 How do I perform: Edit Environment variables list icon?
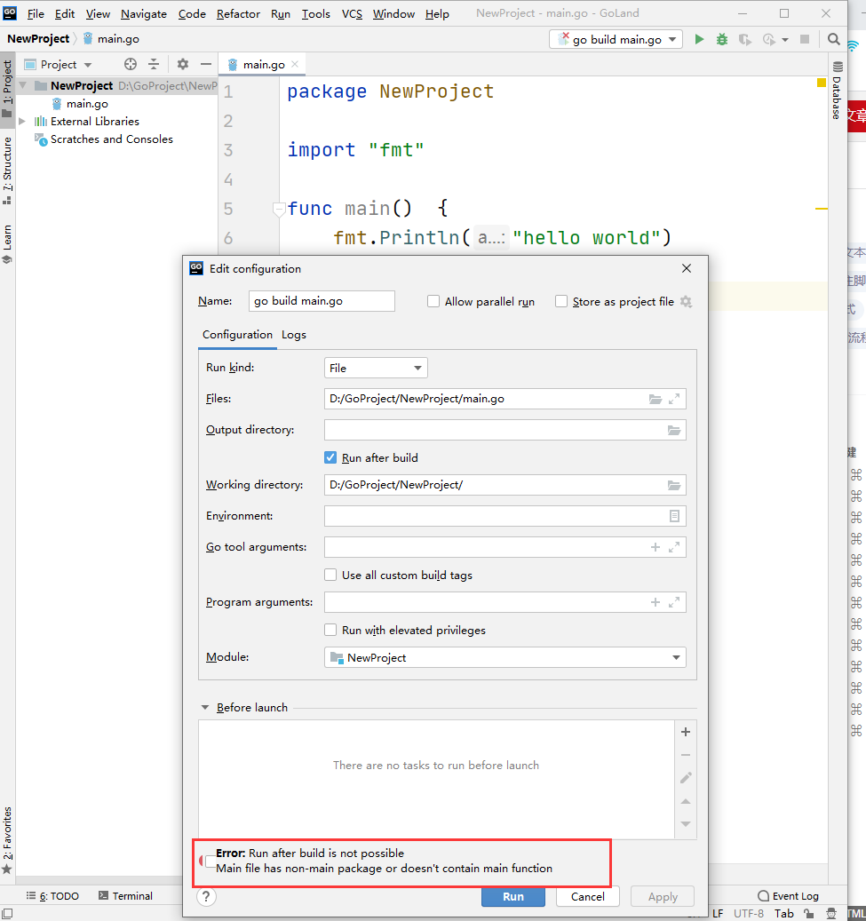674,516
